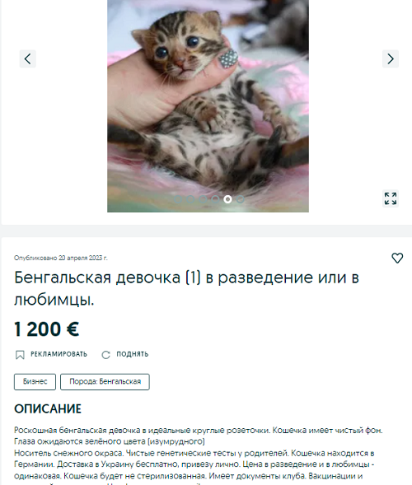Screen dimensions: 412x485
Task: Click the РЕКЛАМИРОВАТЬ label
Action: [59, 354]
